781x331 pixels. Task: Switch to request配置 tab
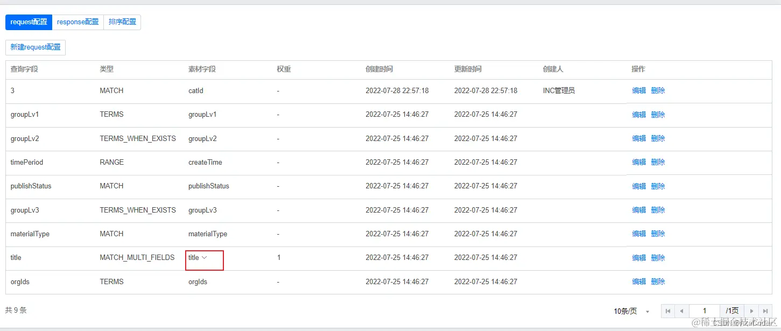29,22
